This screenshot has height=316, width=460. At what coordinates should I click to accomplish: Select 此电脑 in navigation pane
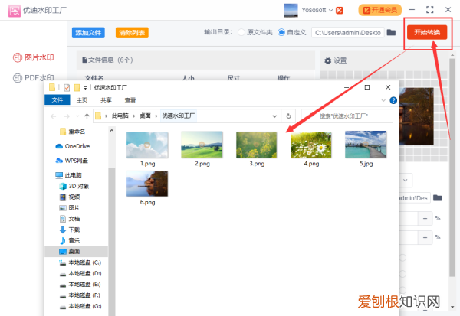point(69,175)
